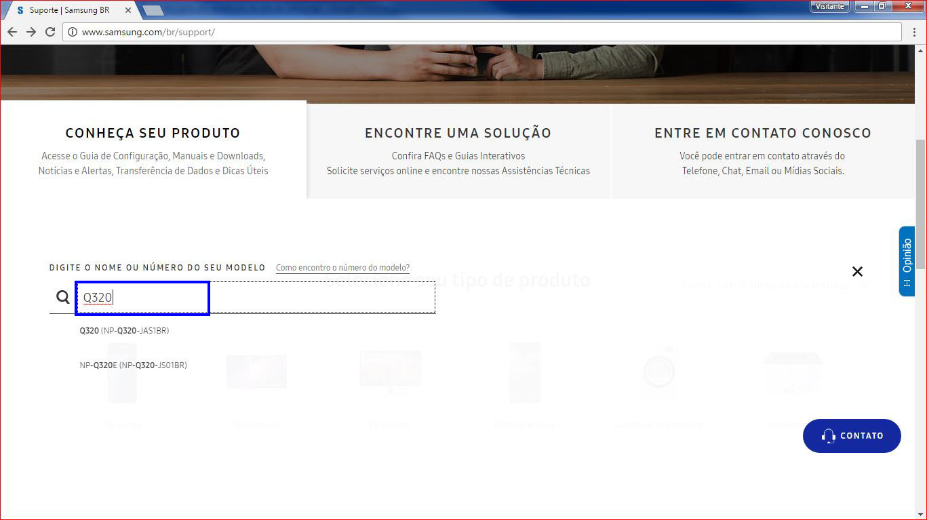This screenshot has height=520, width=927.
Task: Switch to Entre em contato conosco tab
Action: click(764, 150)
